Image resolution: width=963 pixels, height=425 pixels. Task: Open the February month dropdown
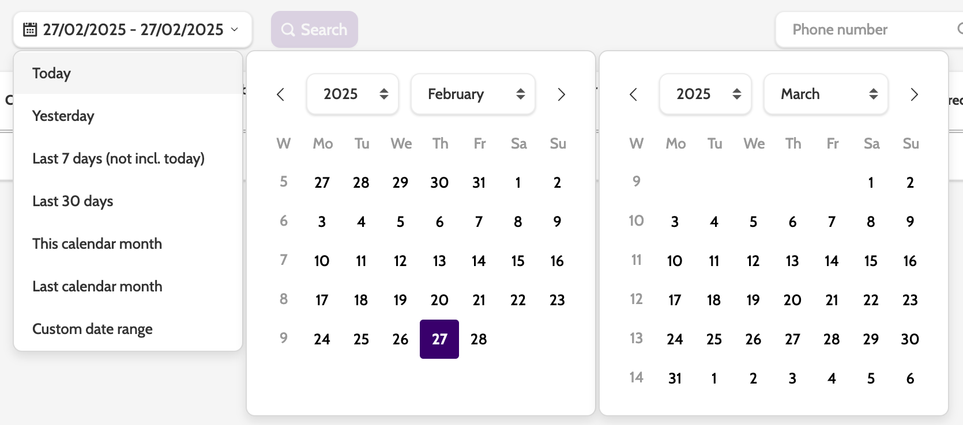click(x=473, y=94)
